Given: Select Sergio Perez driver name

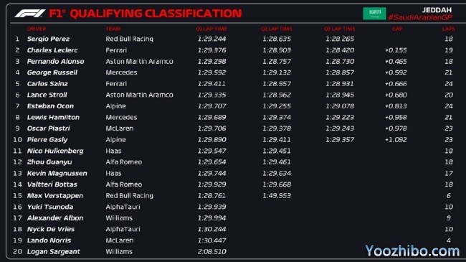Looking at the screenshot, I should coord(48,39).
